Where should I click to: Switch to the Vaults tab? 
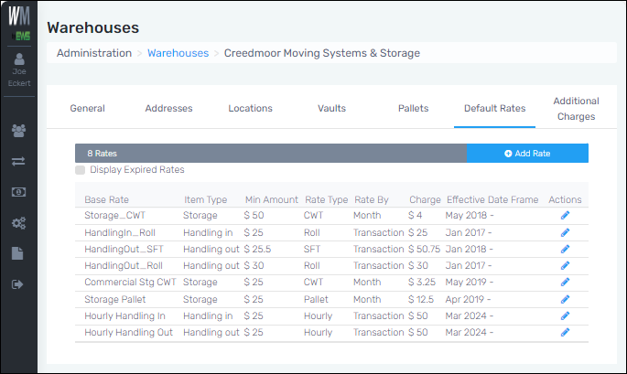332,108
